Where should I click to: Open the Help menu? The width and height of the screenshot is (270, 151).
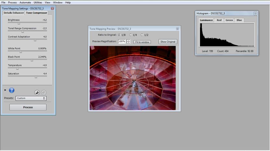pyautogui.click(x=68, y=3)
